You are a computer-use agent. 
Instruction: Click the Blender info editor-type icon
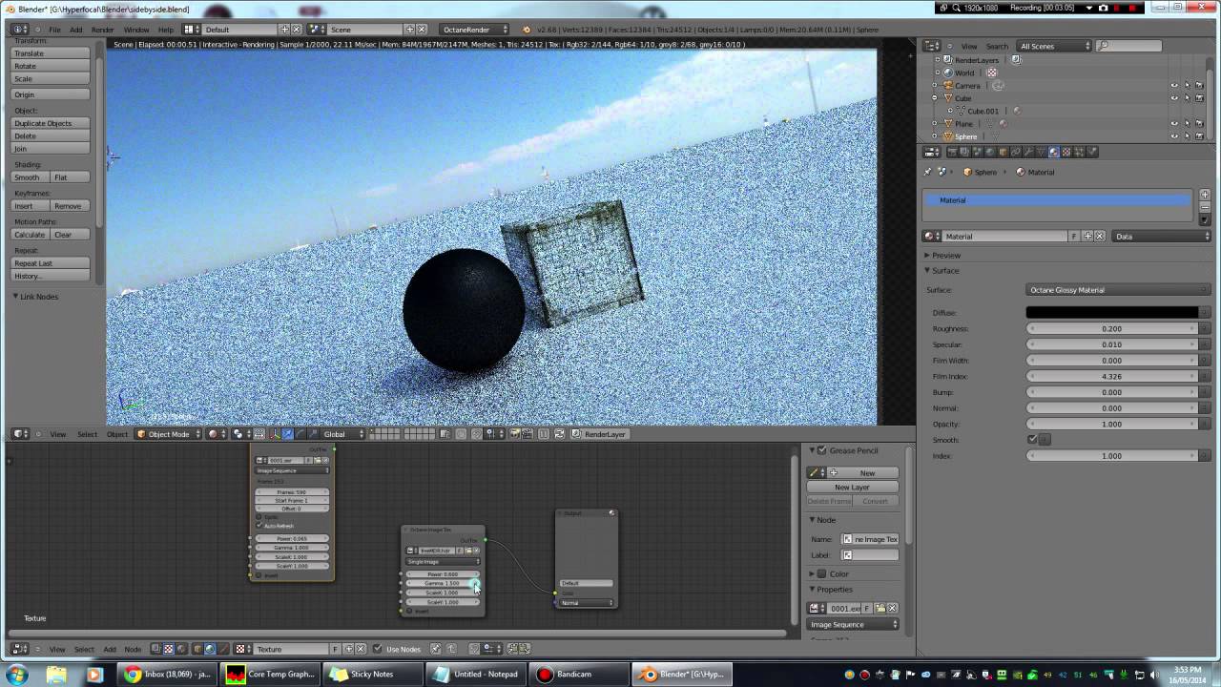[x=19, y=30]
